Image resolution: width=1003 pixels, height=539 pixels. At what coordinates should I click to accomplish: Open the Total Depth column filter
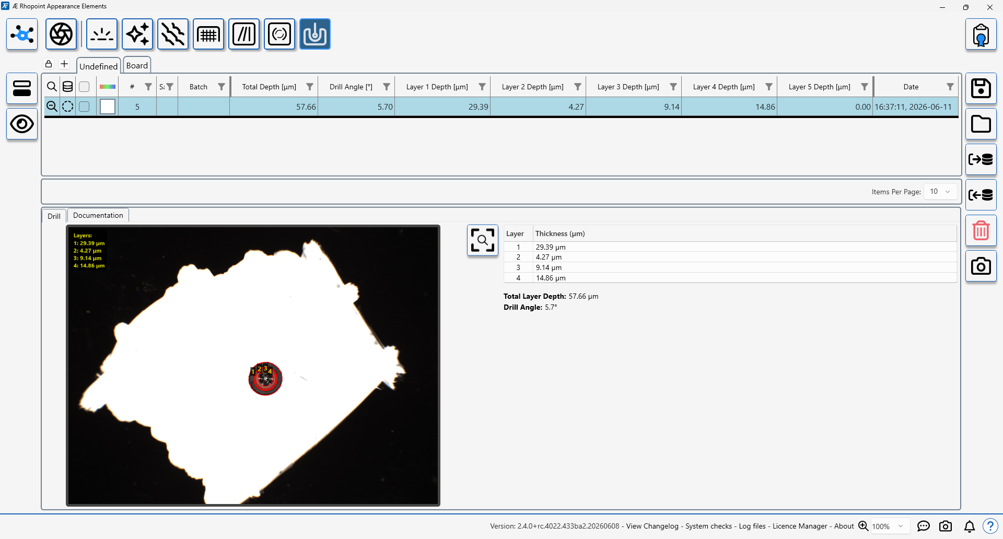(310, 87)
